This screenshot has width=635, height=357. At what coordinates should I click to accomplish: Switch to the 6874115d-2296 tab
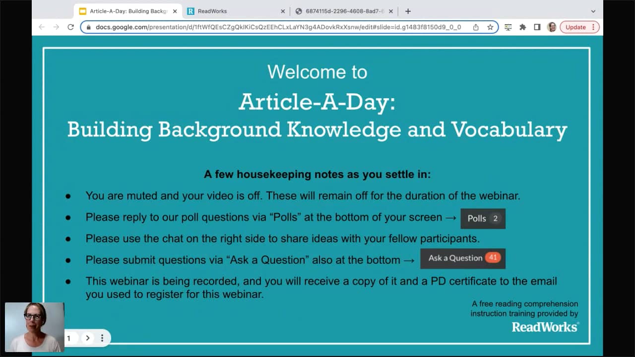click(x=344, y=11)
